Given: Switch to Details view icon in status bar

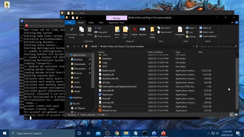Looking at the screenshot, I should (x=231, y=115).
